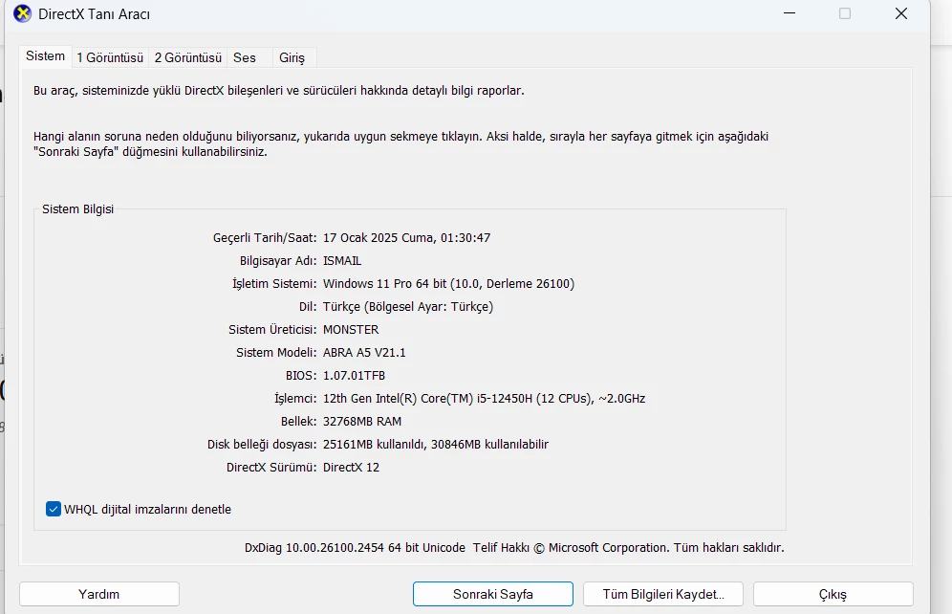Click the Bellek label
Image resolution: width=952 pixels, height=614 pixels.
(x=299, y=422)
